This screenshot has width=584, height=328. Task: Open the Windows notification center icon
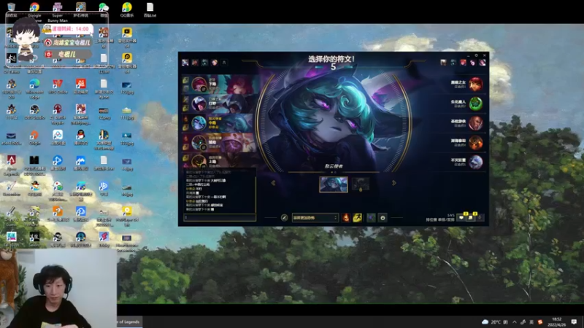pos(574,321)
